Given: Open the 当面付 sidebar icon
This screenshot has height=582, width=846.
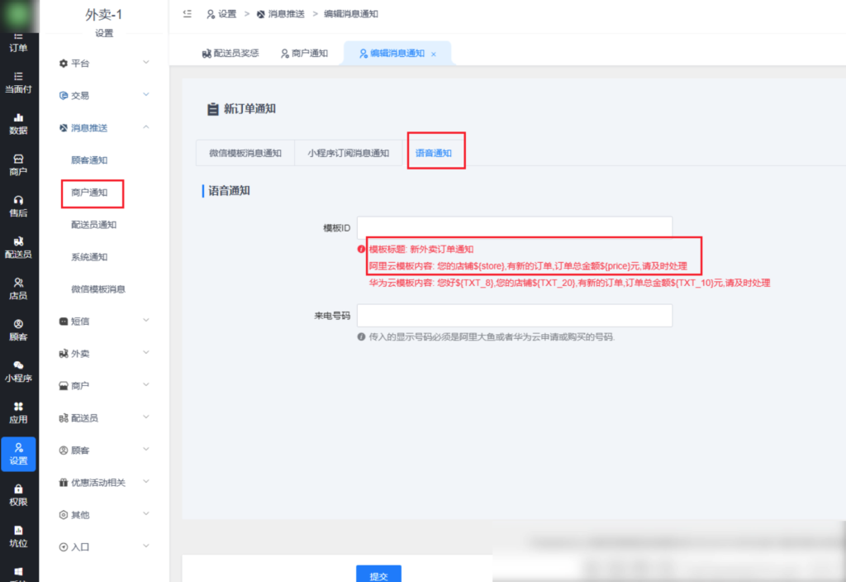Looking at the screenshot, I should pyautogui.click(x=18, y=82).
